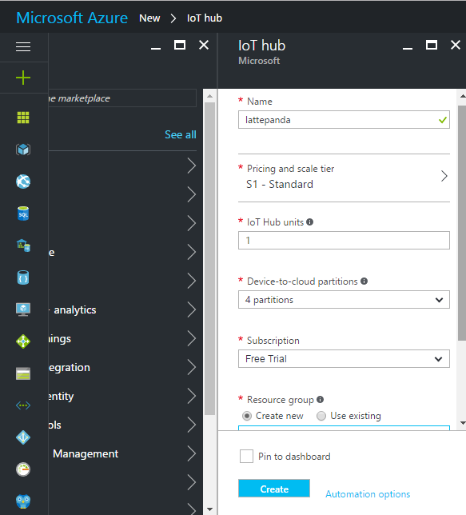The height and width of the screenshot is (515, 466).
Task: Expand the category row ending in 'ings'
Action: (122, 338)
